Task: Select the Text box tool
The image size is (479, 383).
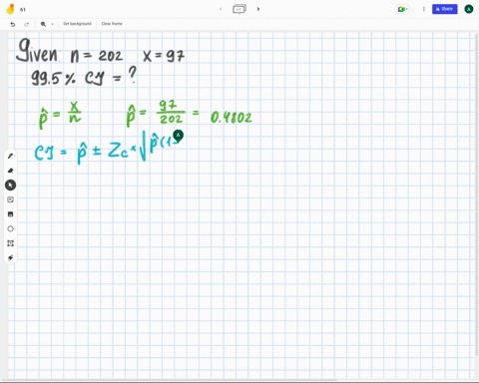Action: click(10, 243)
